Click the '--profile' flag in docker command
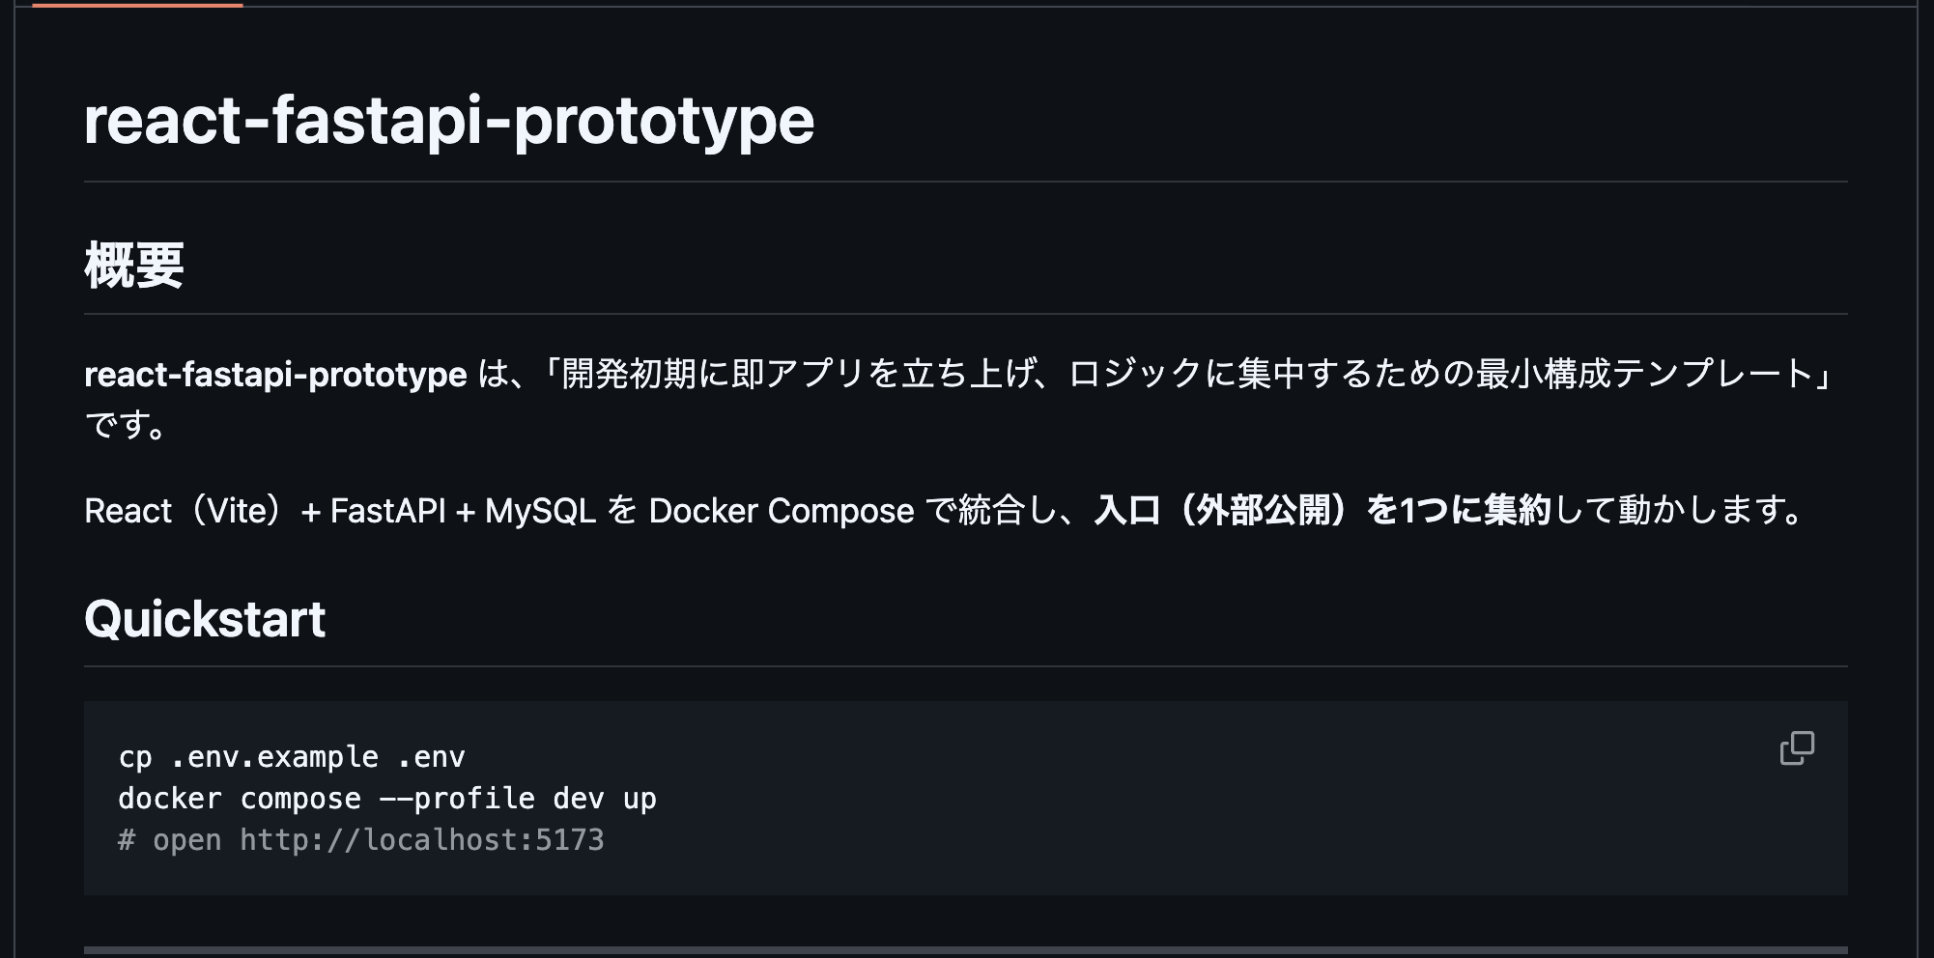 (x=456, y=799)
